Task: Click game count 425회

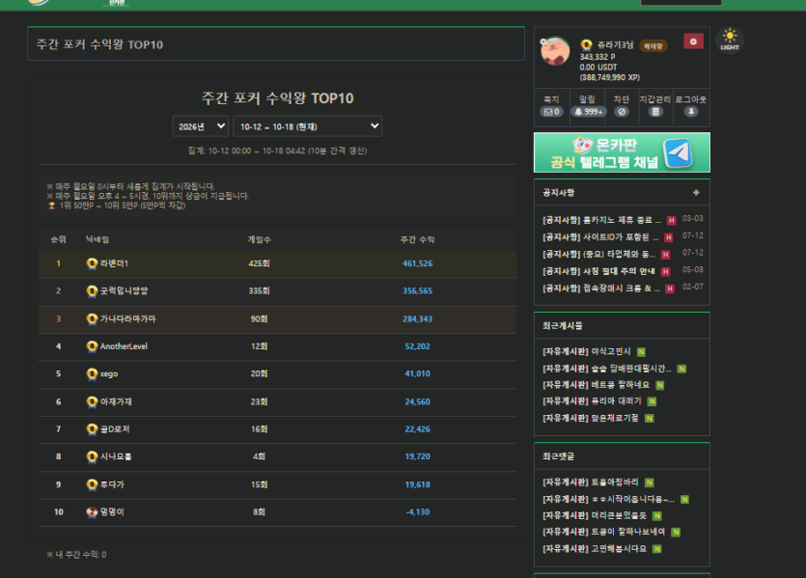Action: pyautogui.click(x=259, y=263)
